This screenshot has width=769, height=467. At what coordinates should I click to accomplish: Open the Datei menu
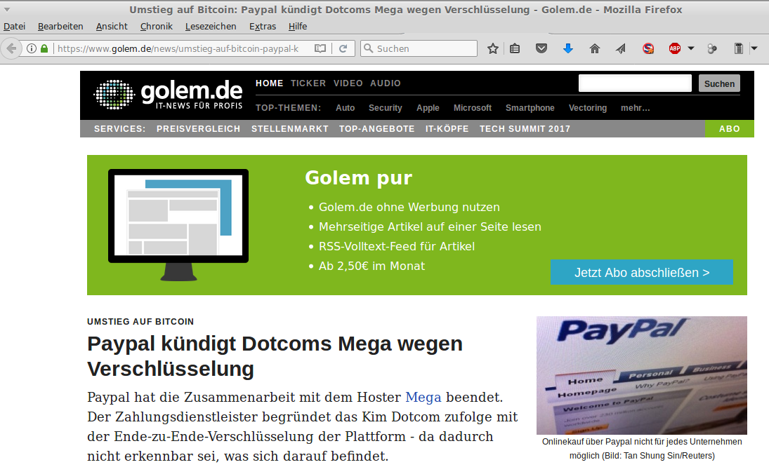click(x=14, y=27)
